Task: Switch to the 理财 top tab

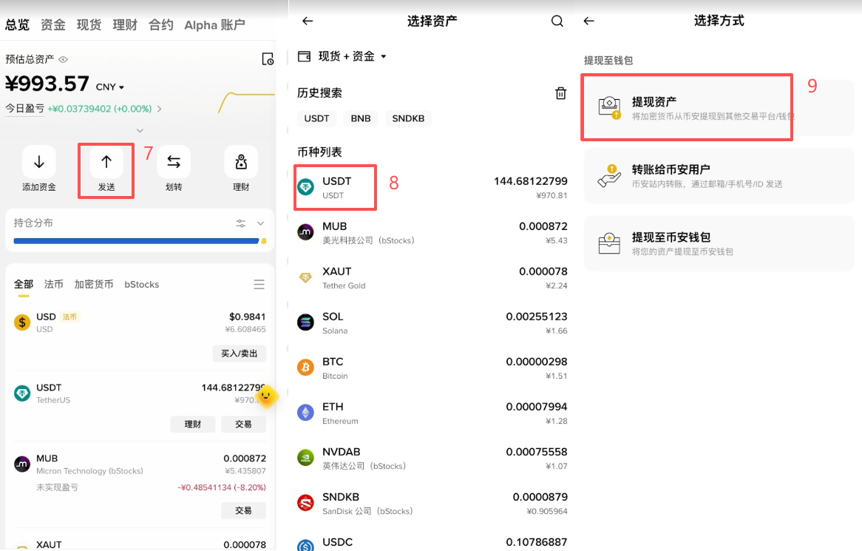Action: tap(125, 24)
